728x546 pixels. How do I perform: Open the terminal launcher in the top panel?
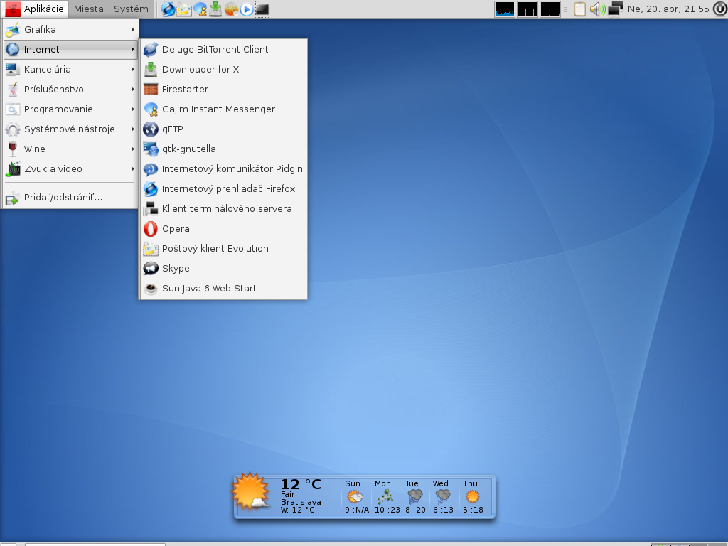[262, 9]
